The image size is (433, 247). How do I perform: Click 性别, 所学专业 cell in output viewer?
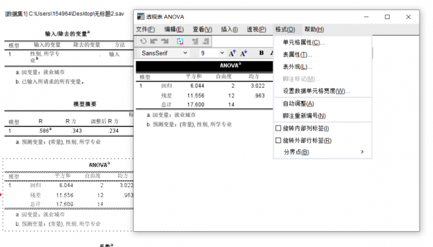click(45, 57)
